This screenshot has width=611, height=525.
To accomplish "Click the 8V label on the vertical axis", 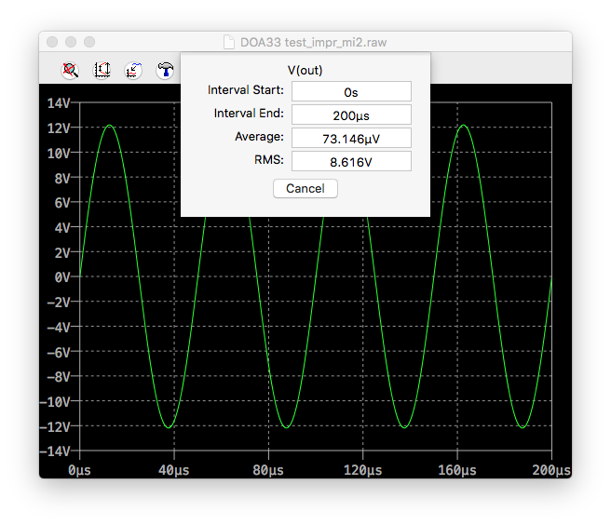I will (62, 179).
